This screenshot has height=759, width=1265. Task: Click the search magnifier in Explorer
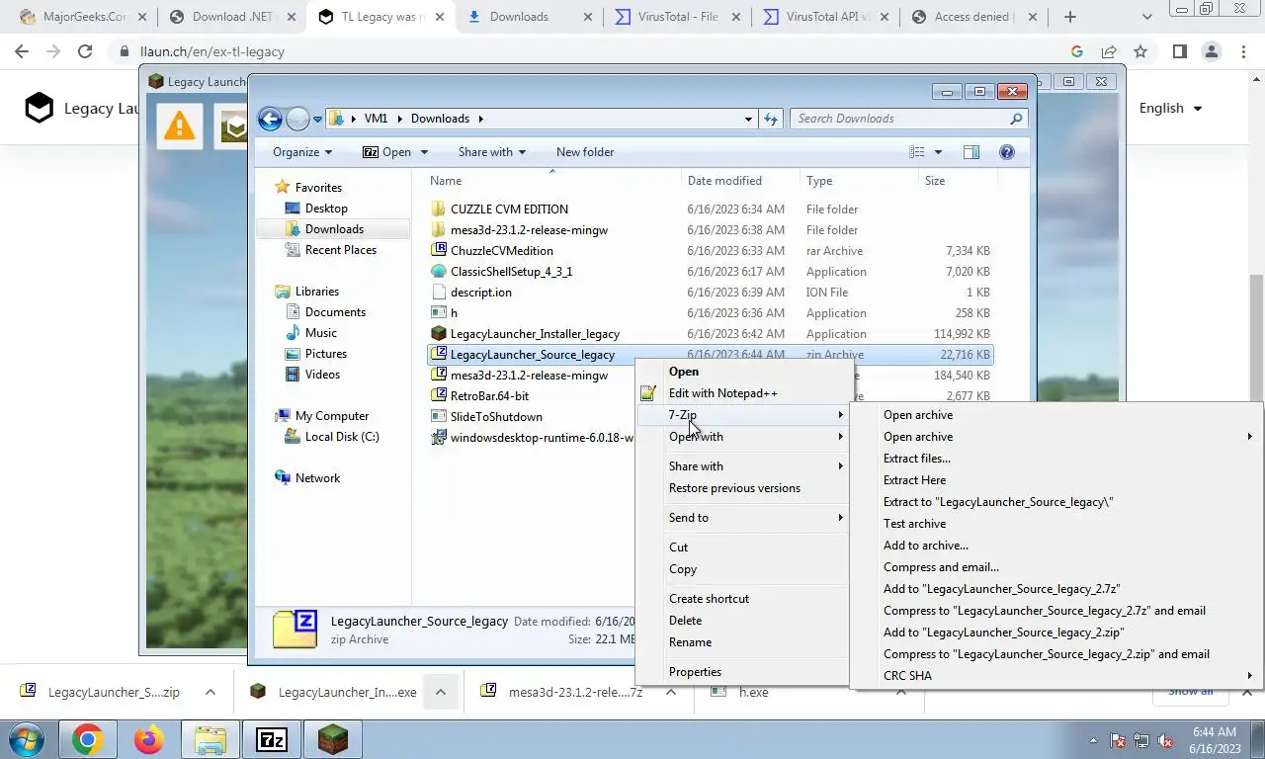pos(1016,119)
